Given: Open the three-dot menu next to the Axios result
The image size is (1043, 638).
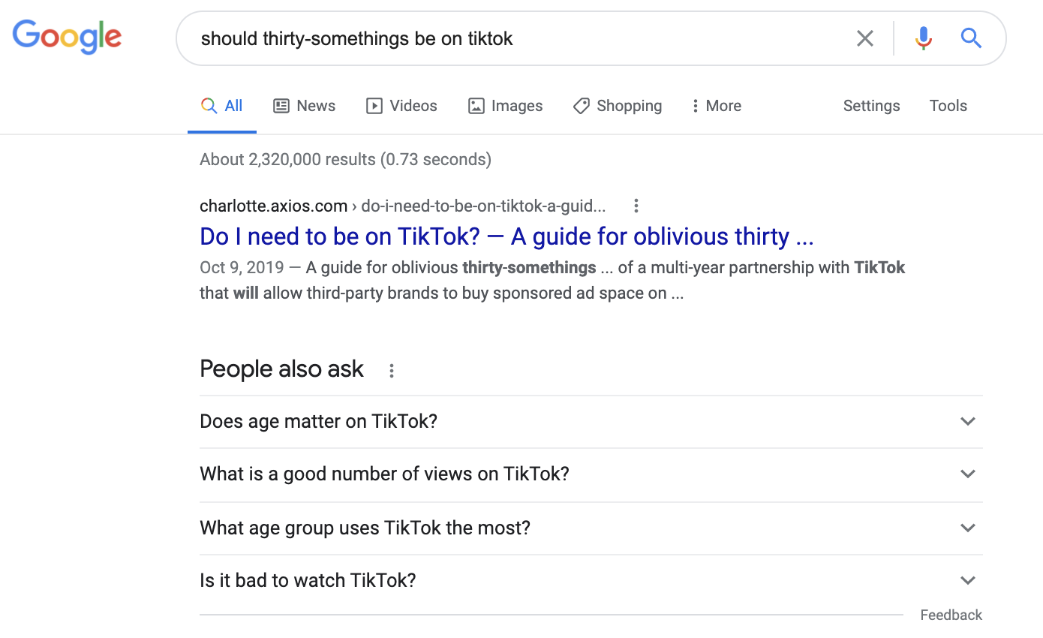Looking at the screenshot, I should pyautogui.click(x=636, y=205).
